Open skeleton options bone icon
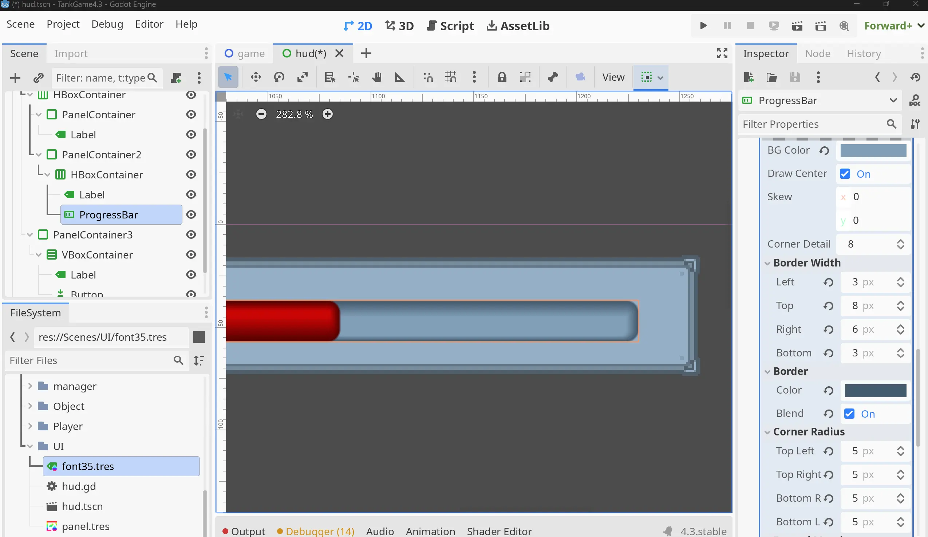This screenshot has height=537, width=928. pos(553,77)
